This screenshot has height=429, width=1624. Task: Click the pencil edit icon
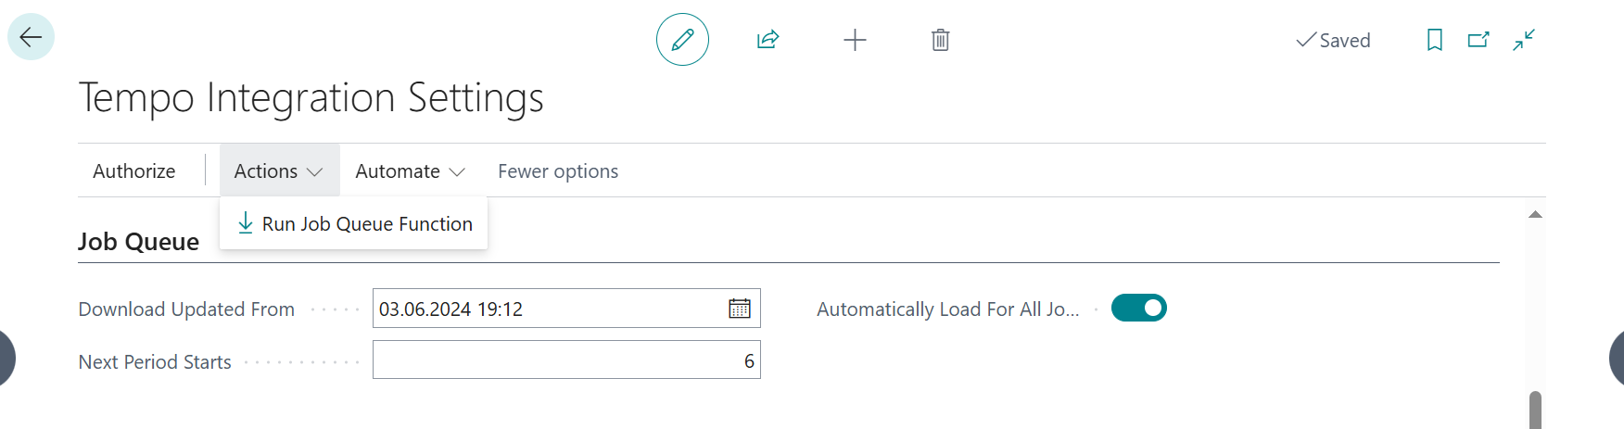pyautogui.click(x=682, y=40)
